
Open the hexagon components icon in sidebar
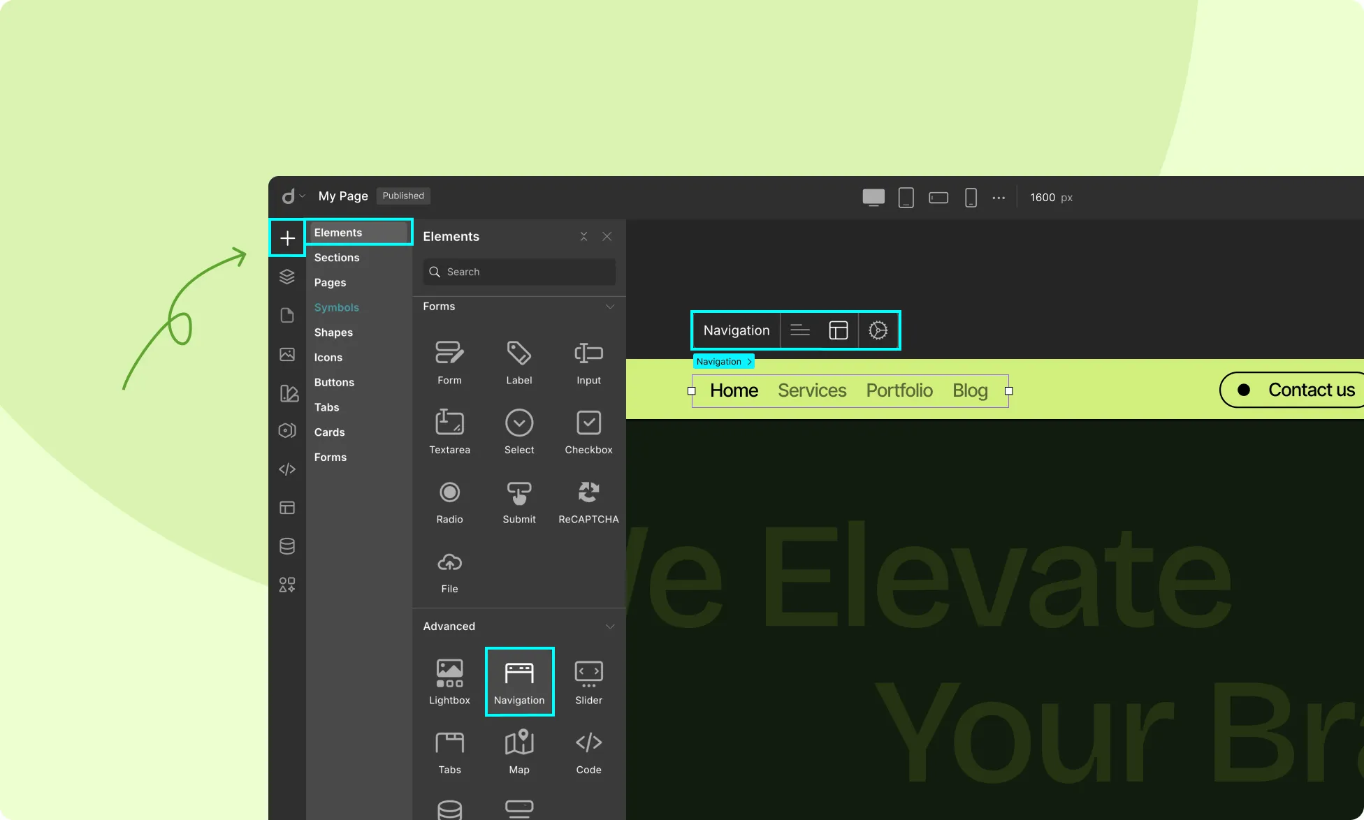pos(287,430)
